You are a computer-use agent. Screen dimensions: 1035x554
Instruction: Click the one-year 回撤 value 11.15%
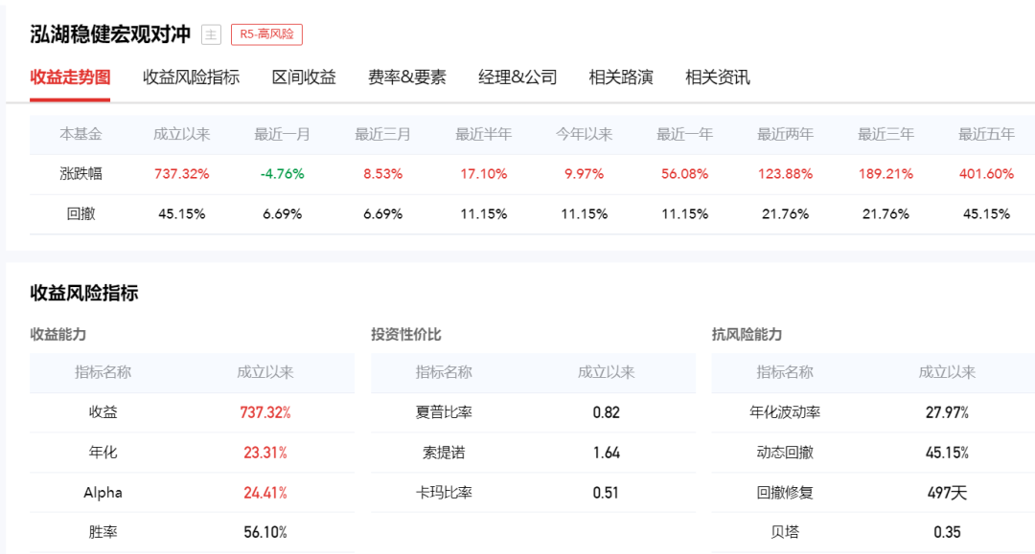pos(684,214)
